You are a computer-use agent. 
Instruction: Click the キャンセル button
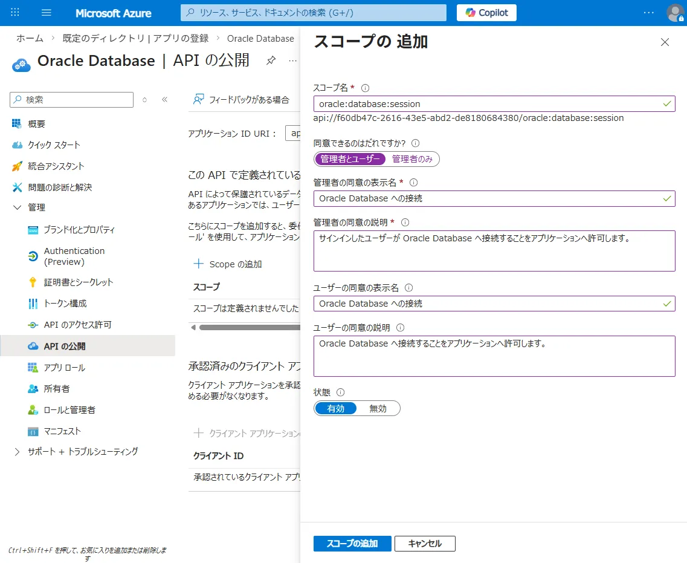[x=425, y=544]
